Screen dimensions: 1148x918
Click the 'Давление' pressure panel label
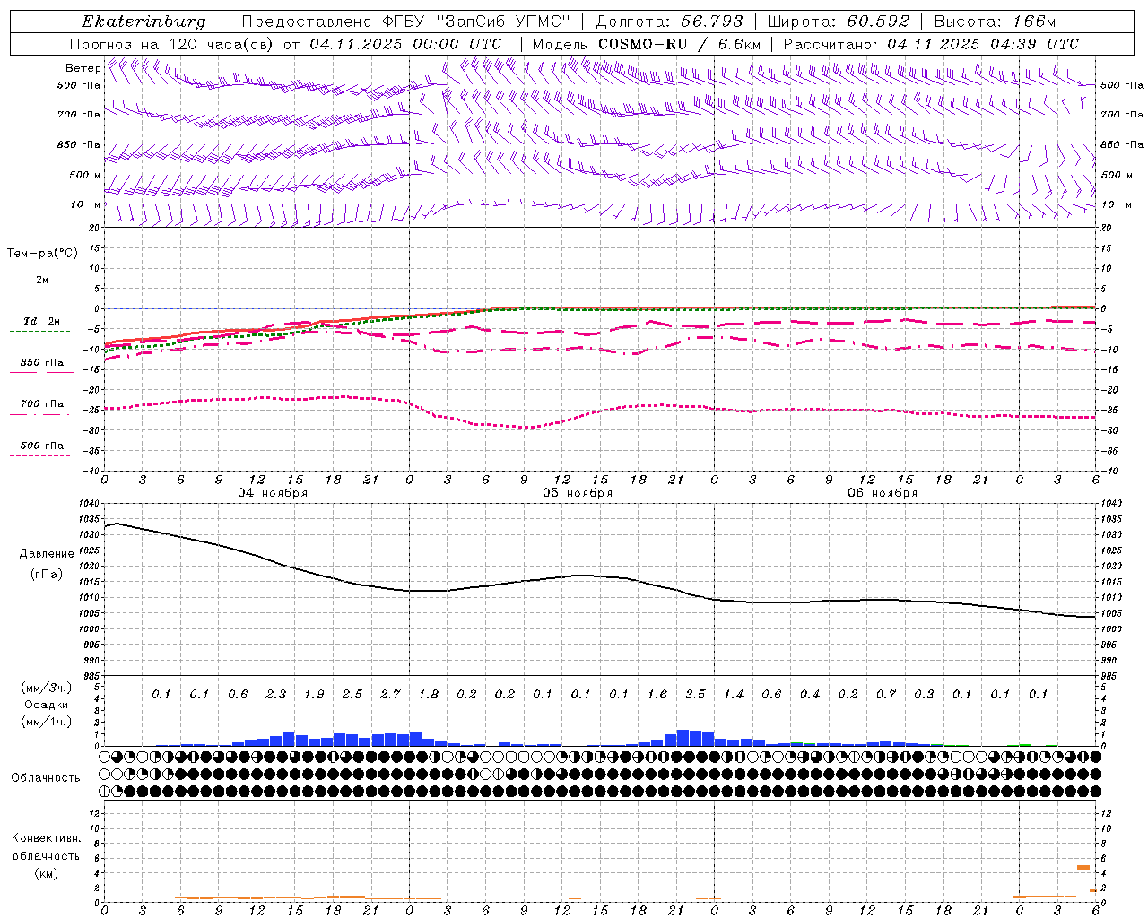(x=47, y=554)
